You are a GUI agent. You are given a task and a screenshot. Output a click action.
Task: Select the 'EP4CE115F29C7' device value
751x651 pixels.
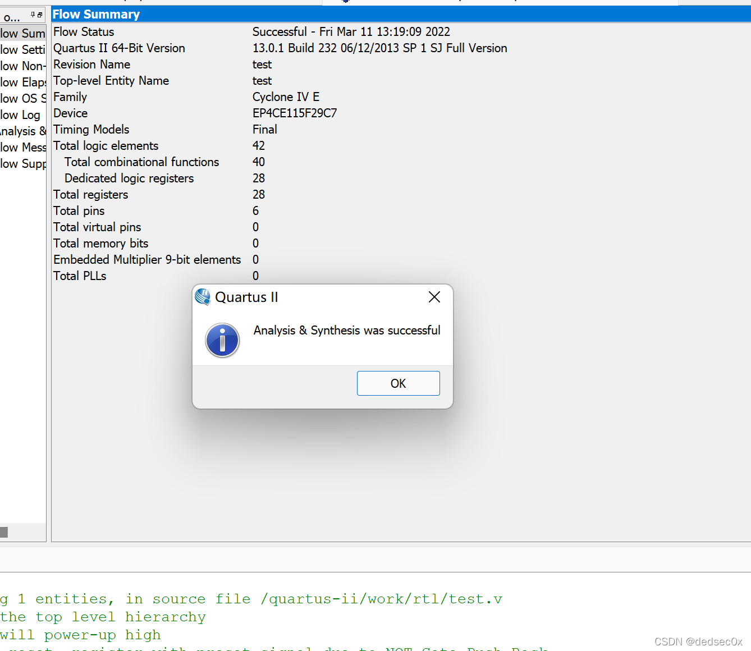295,113
